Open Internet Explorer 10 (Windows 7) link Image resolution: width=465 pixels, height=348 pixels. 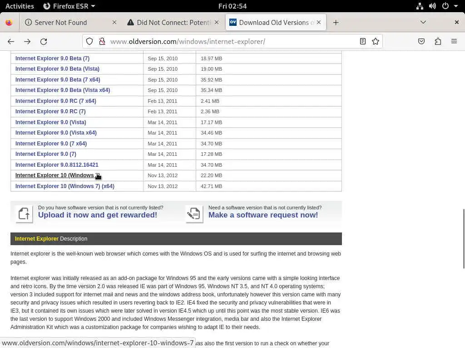tap(58, 175)
